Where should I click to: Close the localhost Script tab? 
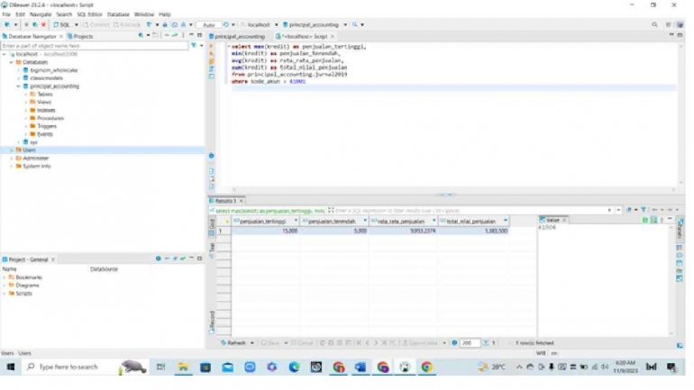333,36
